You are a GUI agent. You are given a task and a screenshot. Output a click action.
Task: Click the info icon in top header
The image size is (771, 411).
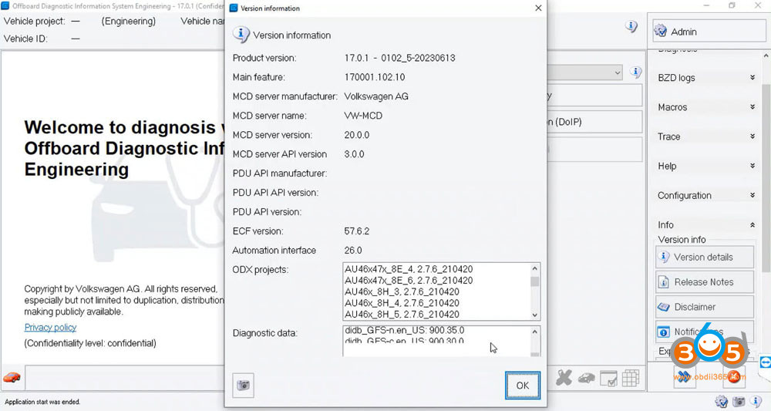click(631, 27)
